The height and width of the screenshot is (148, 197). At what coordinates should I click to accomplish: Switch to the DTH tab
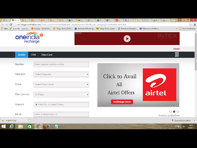click(x=33, y=55)
